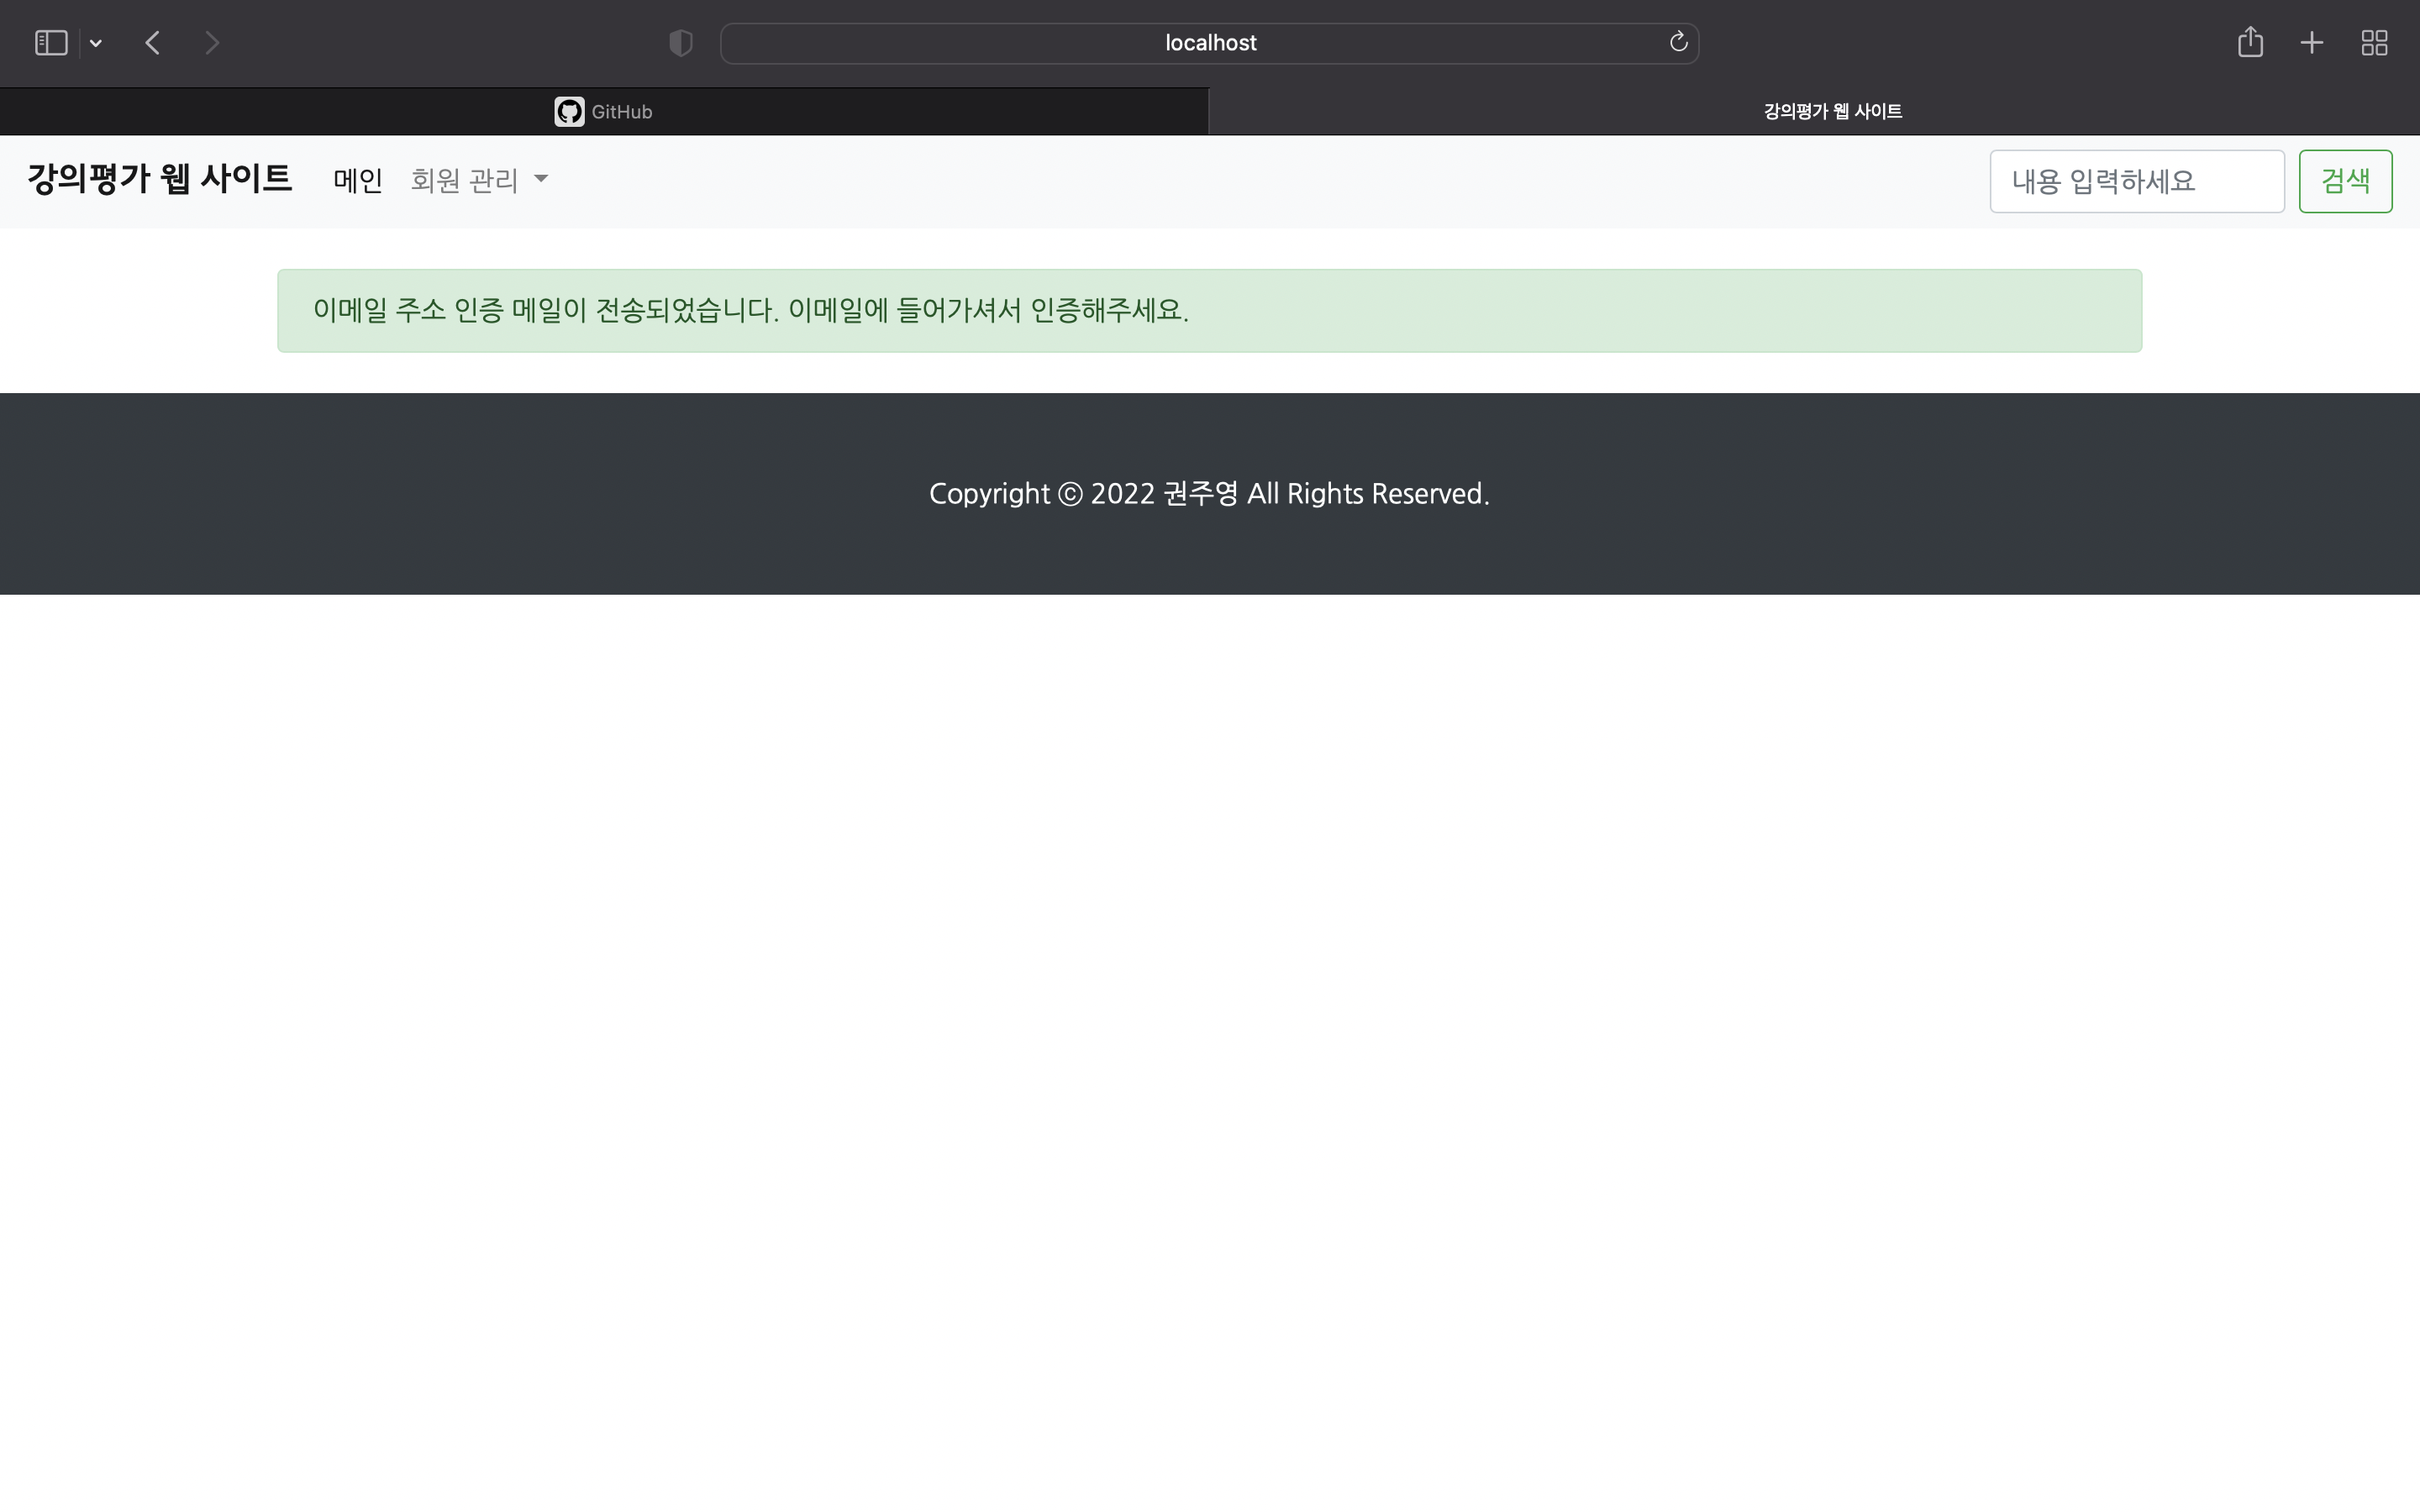The width and height of the screenshot is (2420, 1512).
Task: Click the 강의평가 웹 사이트 brand link
Action: click(160, 180)
